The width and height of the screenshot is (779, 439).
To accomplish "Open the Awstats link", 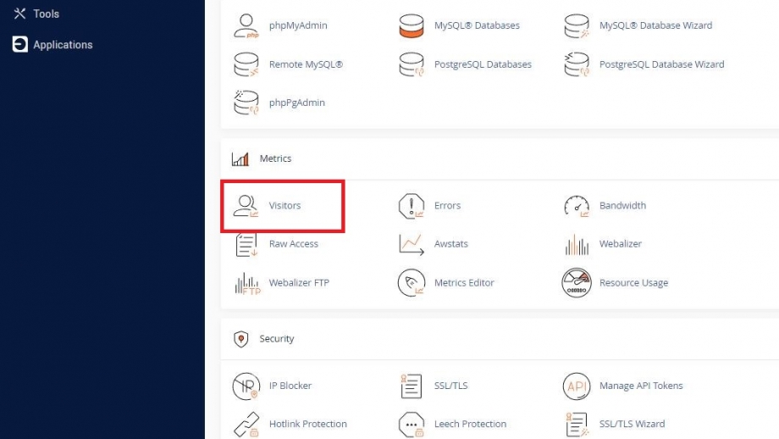I will [451, 243].
